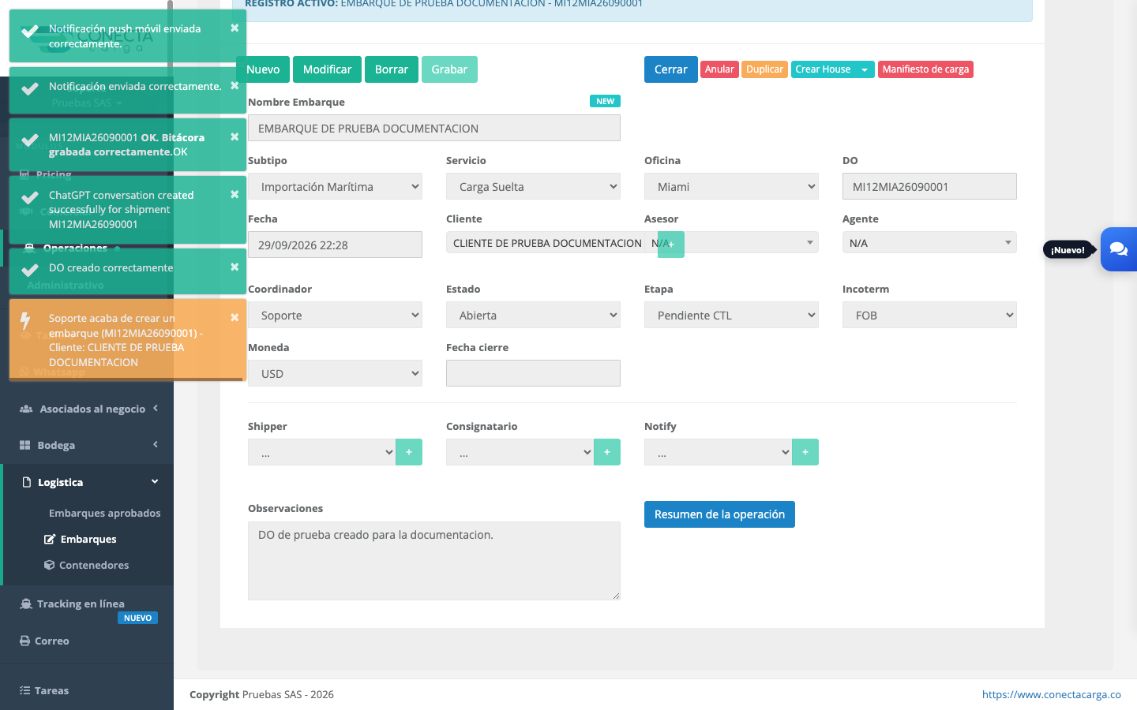1137x710 pixels.
Task: Open Tracking en línea via ship icon
Action: pos(26,603)
